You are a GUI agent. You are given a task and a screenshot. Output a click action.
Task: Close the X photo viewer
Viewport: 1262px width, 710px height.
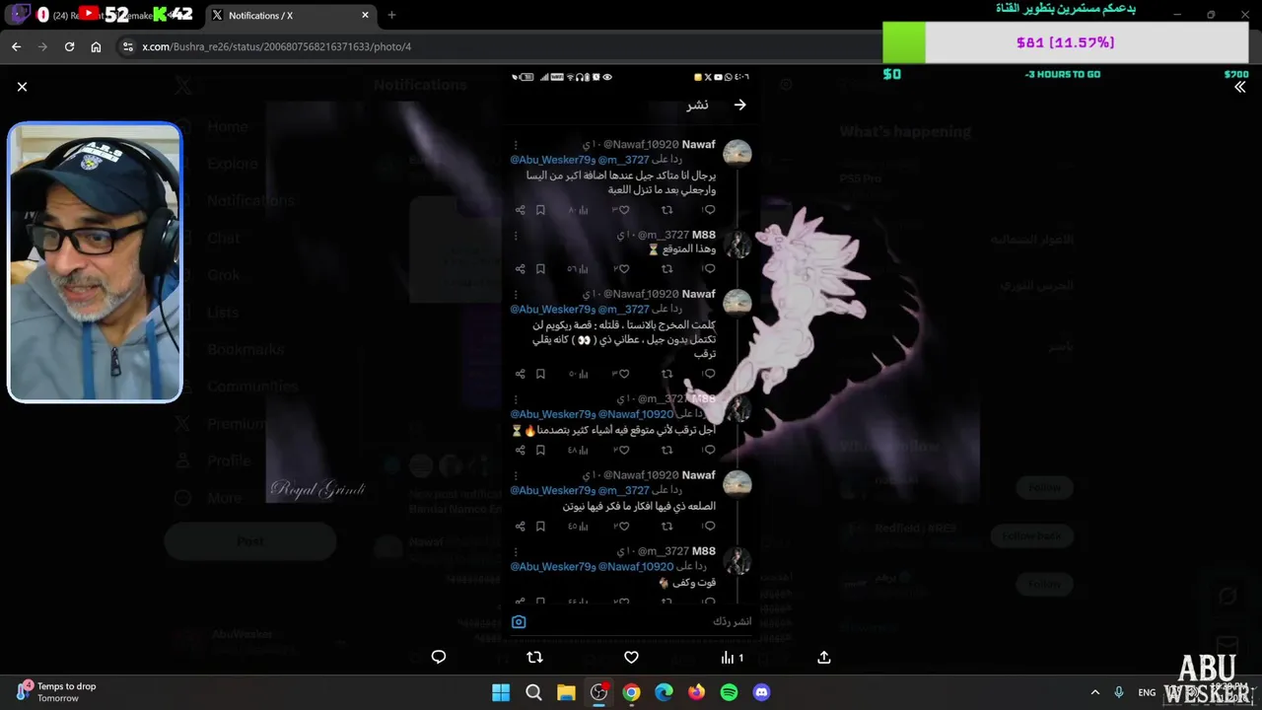pyautogui.click(x=22, y=87)
